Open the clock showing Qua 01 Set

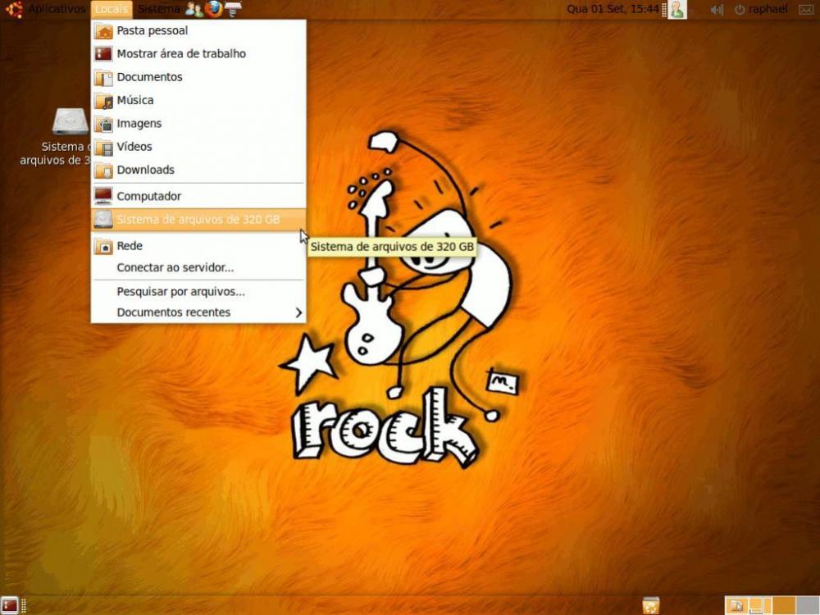pos(613,9)
